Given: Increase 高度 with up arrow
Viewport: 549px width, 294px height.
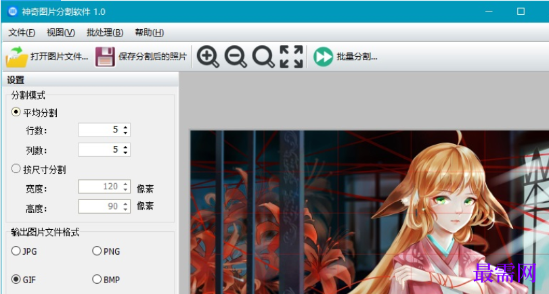Looking at the screenshot, I should pos(125,204).
